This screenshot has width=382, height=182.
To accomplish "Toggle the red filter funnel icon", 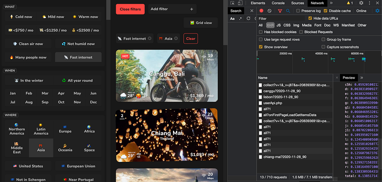I will (280, 11).
